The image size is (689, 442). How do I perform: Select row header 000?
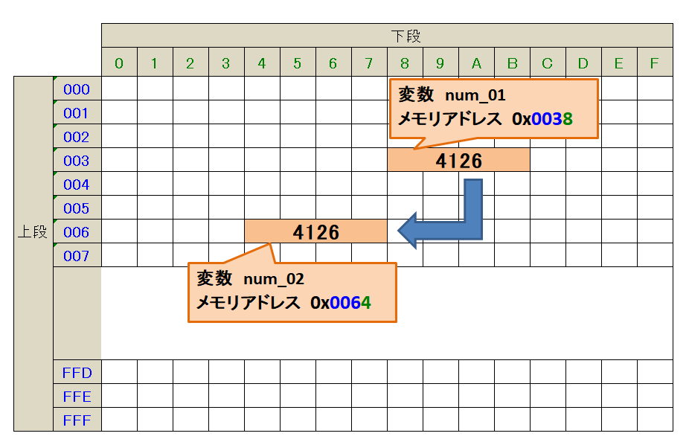77,90
